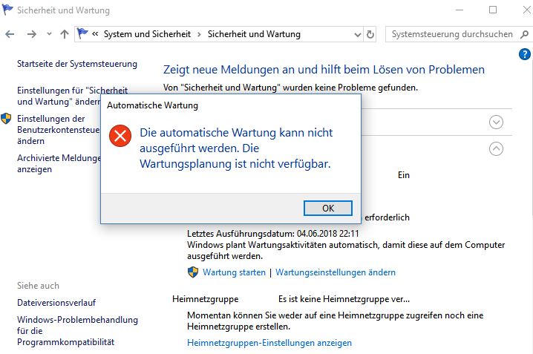
Task: Open Einstellungen der Benutzerkontensteuerung ändern
Action: (x=59, y=129)
